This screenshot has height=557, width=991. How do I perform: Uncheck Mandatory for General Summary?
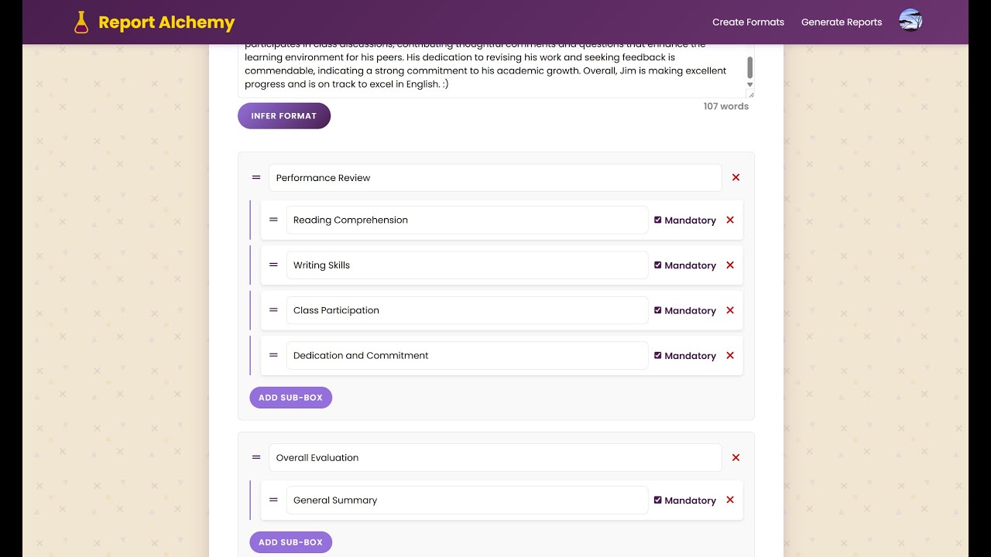(x=657, y=500)
